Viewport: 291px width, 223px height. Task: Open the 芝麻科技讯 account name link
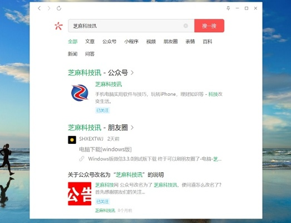click(x=108, y=84)
